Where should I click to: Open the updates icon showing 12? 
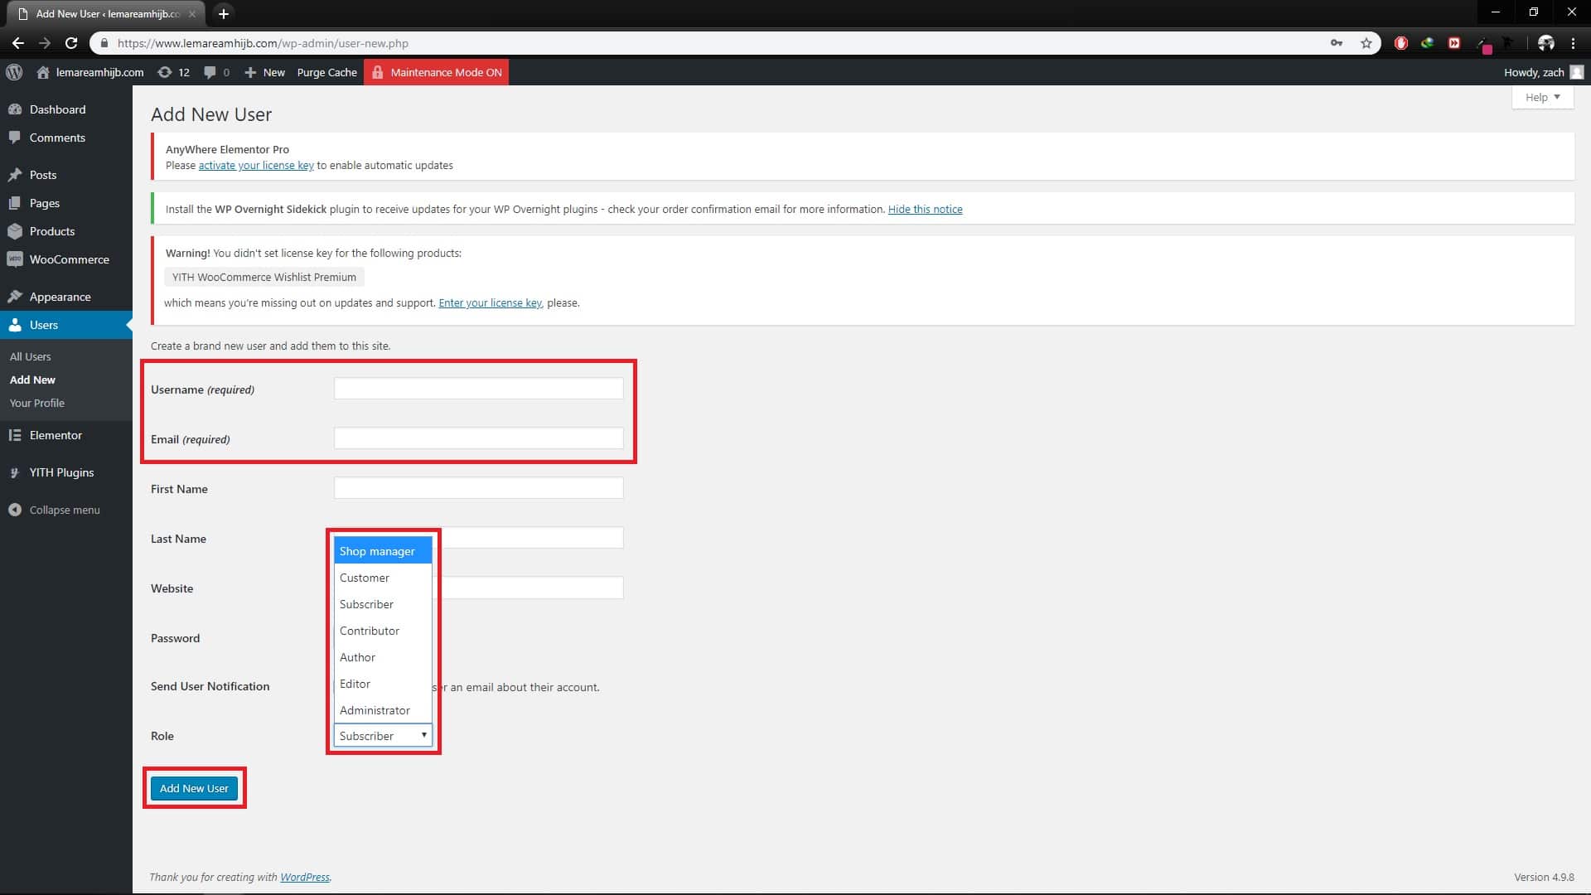coord(164,72)
